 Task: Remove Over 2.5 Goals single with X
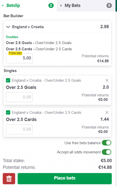click(x=107, y=80)
